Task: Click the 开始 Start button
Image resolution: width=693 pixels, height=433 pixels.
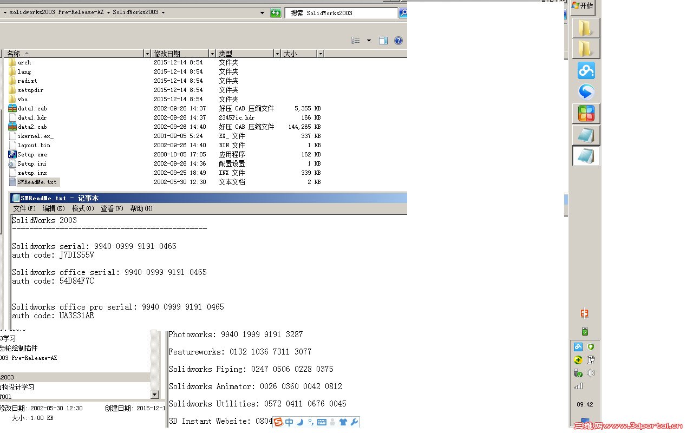Action: 583,5
